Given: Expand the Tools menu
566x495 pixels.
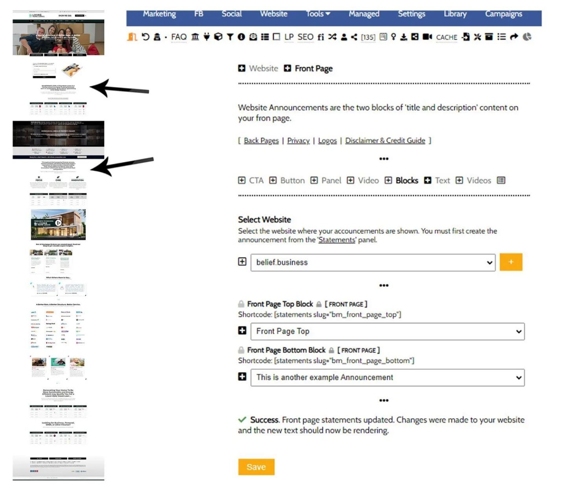Looking at the screenshot, I should pyautogui.click(x=318, y=14).
